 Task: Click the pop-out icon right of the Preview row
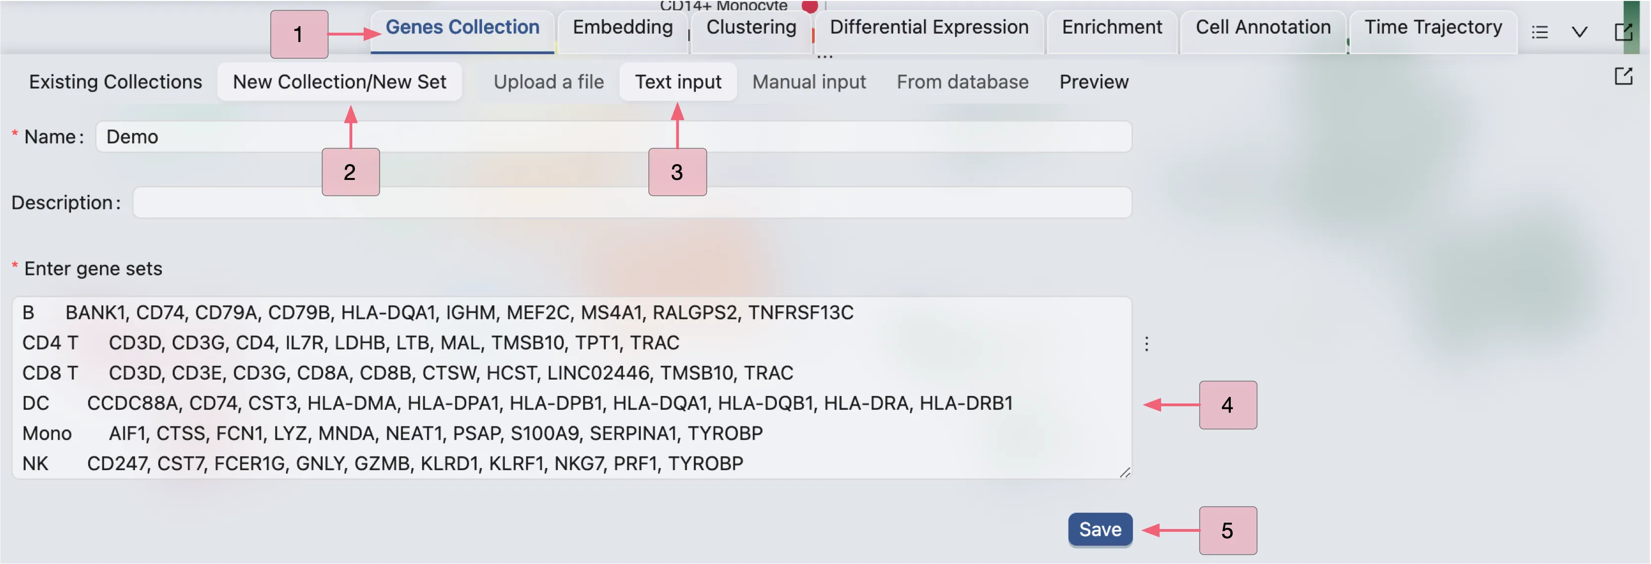point(1623,77)
